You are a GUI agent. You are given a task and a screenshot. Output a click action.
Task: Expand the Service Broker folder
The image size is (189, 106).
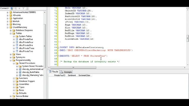coord(11,96)
